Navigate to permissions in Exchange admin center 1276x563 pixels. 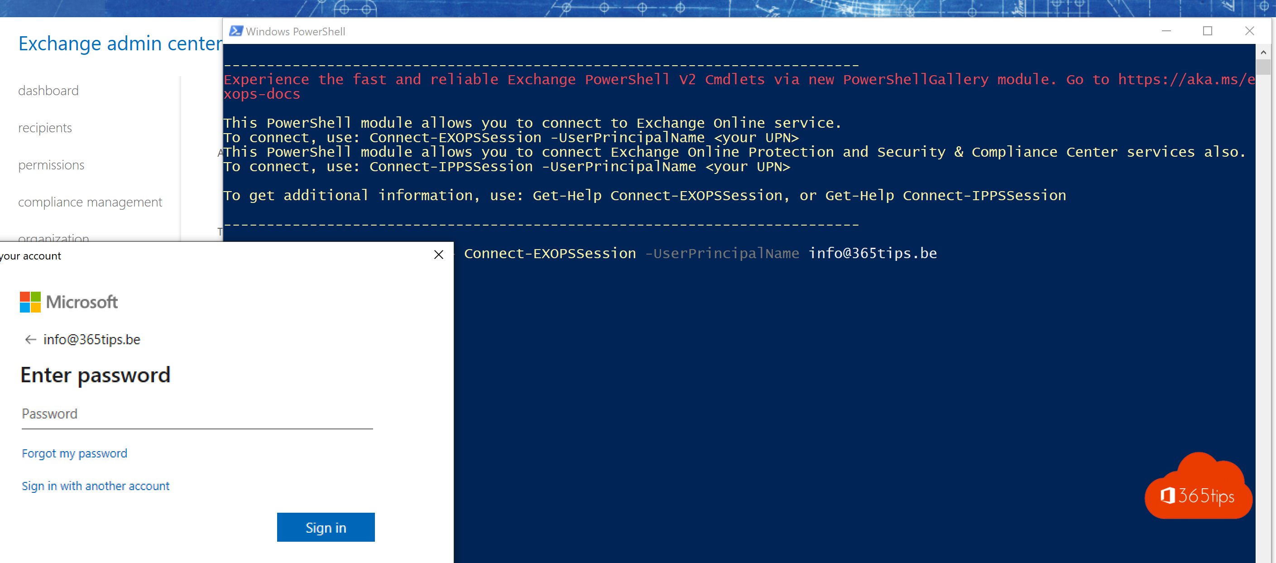[51, 164]
